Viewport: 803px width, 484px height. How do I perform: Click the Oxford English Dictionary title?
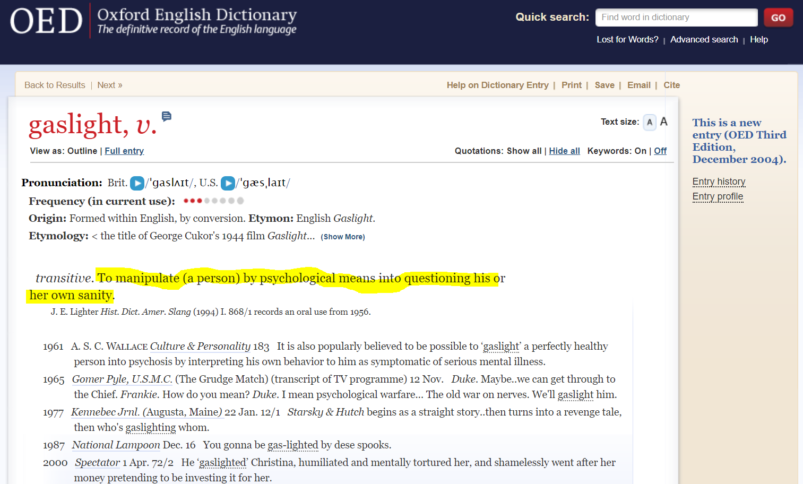pos(197,14)
